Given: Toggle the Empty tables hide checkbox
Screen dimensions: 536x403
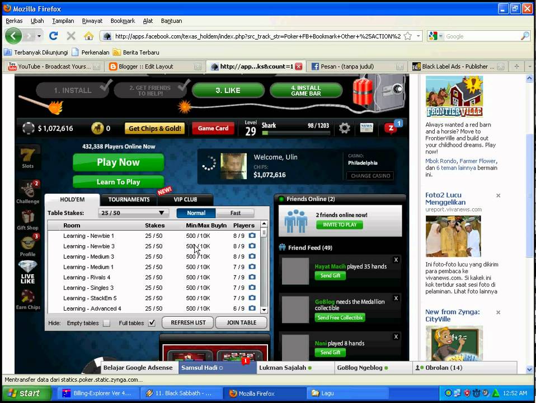Looking at the screenshot, I should (x=107, y=323).
